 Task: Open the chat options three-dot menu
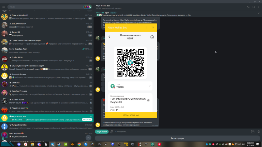259,7
